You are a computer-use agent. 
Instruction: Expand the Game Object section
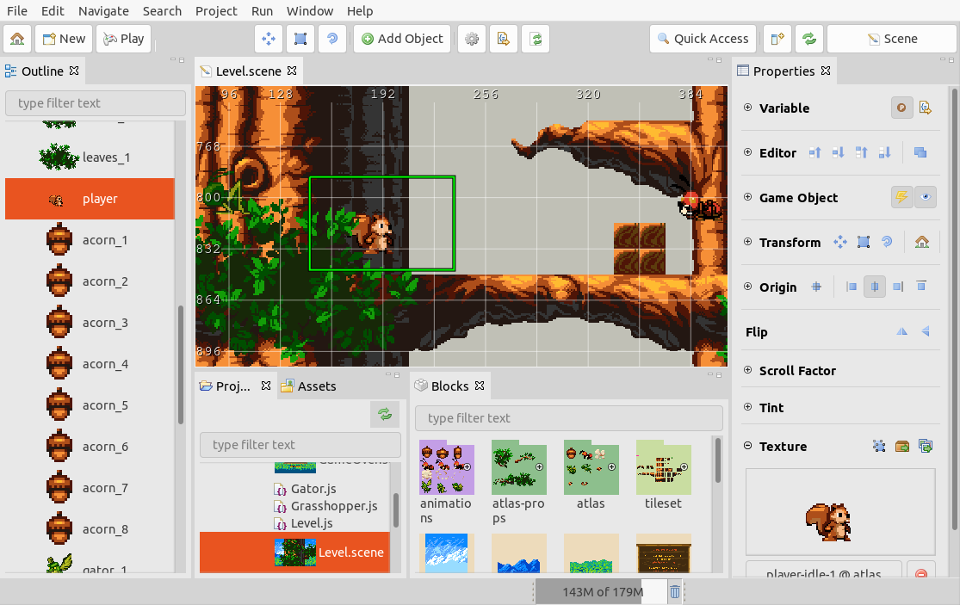coord(747,197)
